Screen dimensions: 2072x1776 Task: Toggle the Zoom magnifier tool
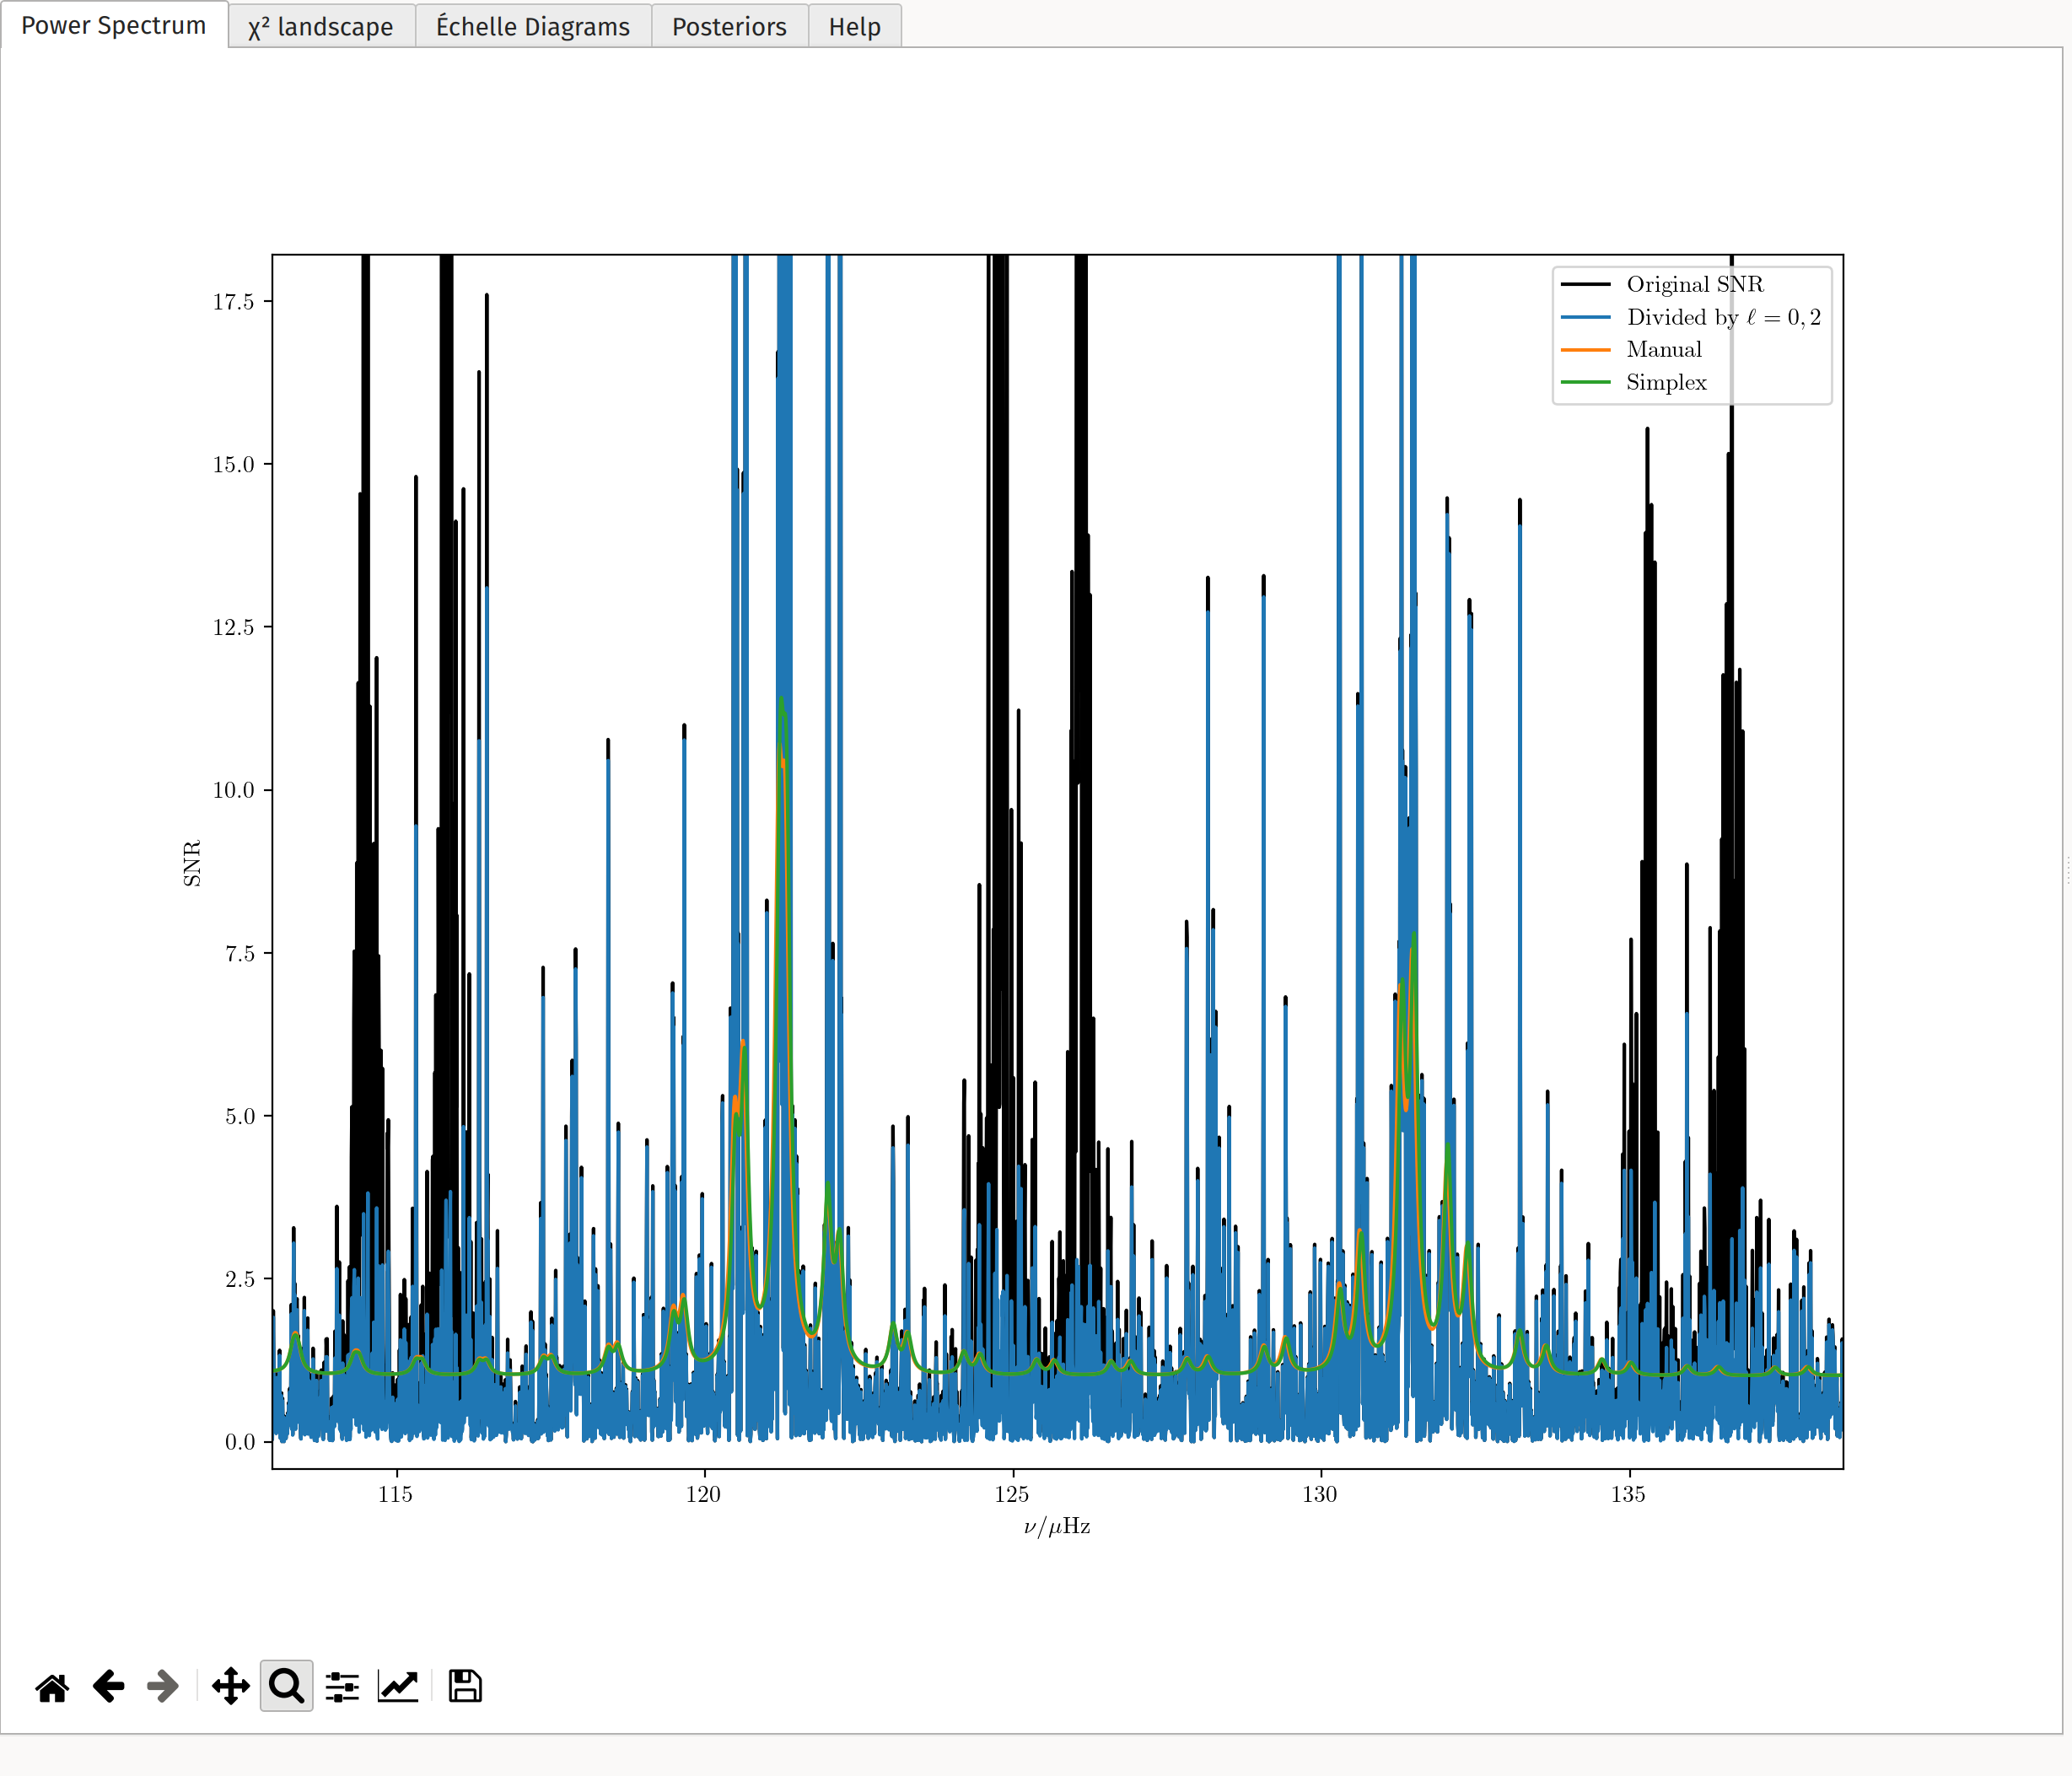point(286,1686)
